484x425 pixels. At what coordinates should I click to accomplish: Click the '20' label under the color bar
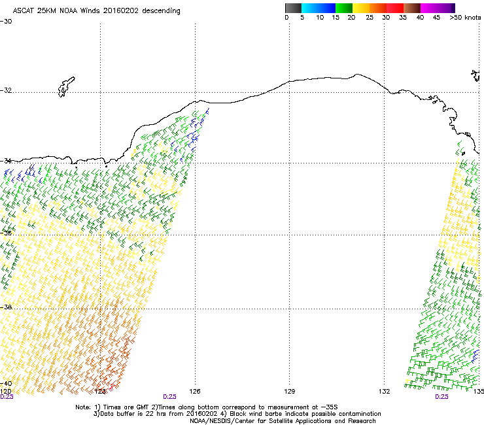[351, 18]
